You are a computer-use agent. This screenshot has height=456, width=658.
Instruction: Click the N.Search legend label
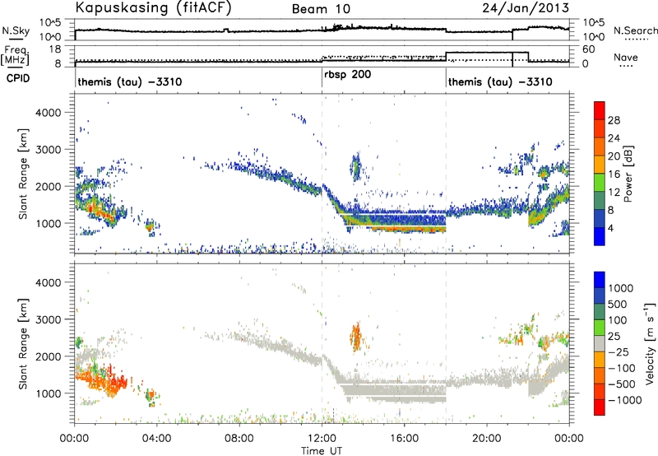[635, 30]
